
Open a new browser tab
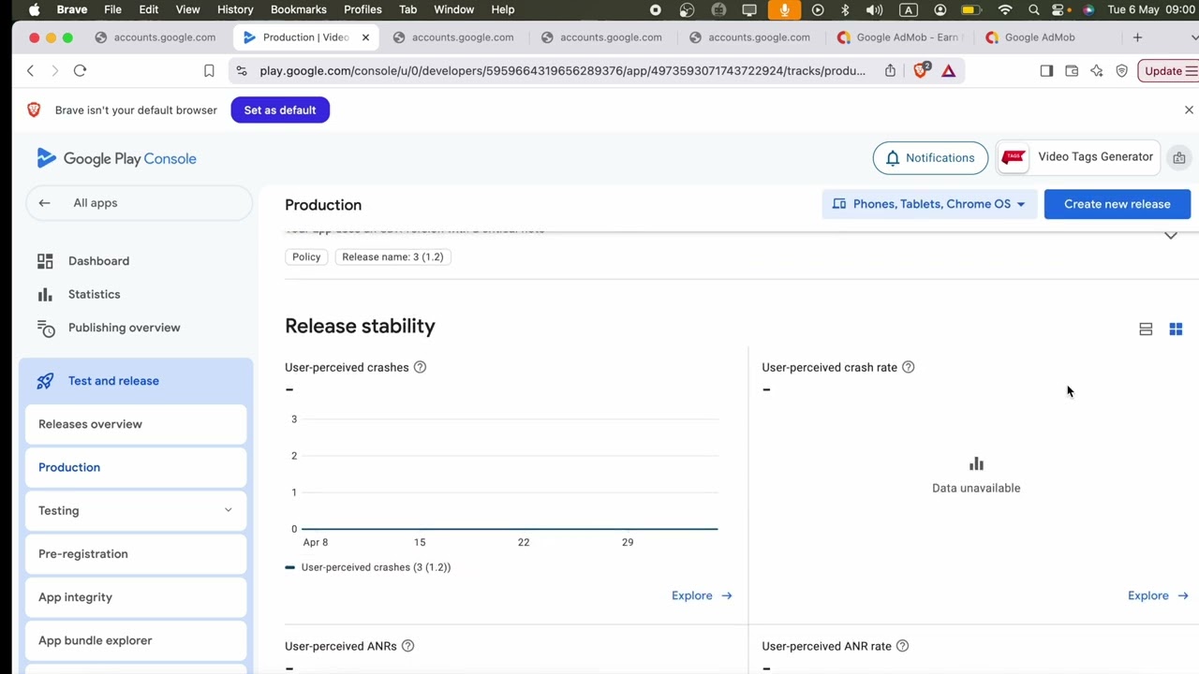point(1137,37)
